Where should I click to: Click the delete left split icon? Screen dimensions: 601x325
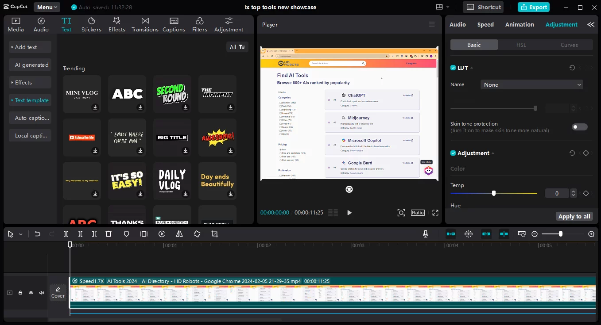80,234
